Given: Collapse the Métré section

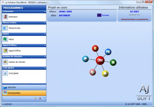Looking at the screenshot, I should coord(45,34).
